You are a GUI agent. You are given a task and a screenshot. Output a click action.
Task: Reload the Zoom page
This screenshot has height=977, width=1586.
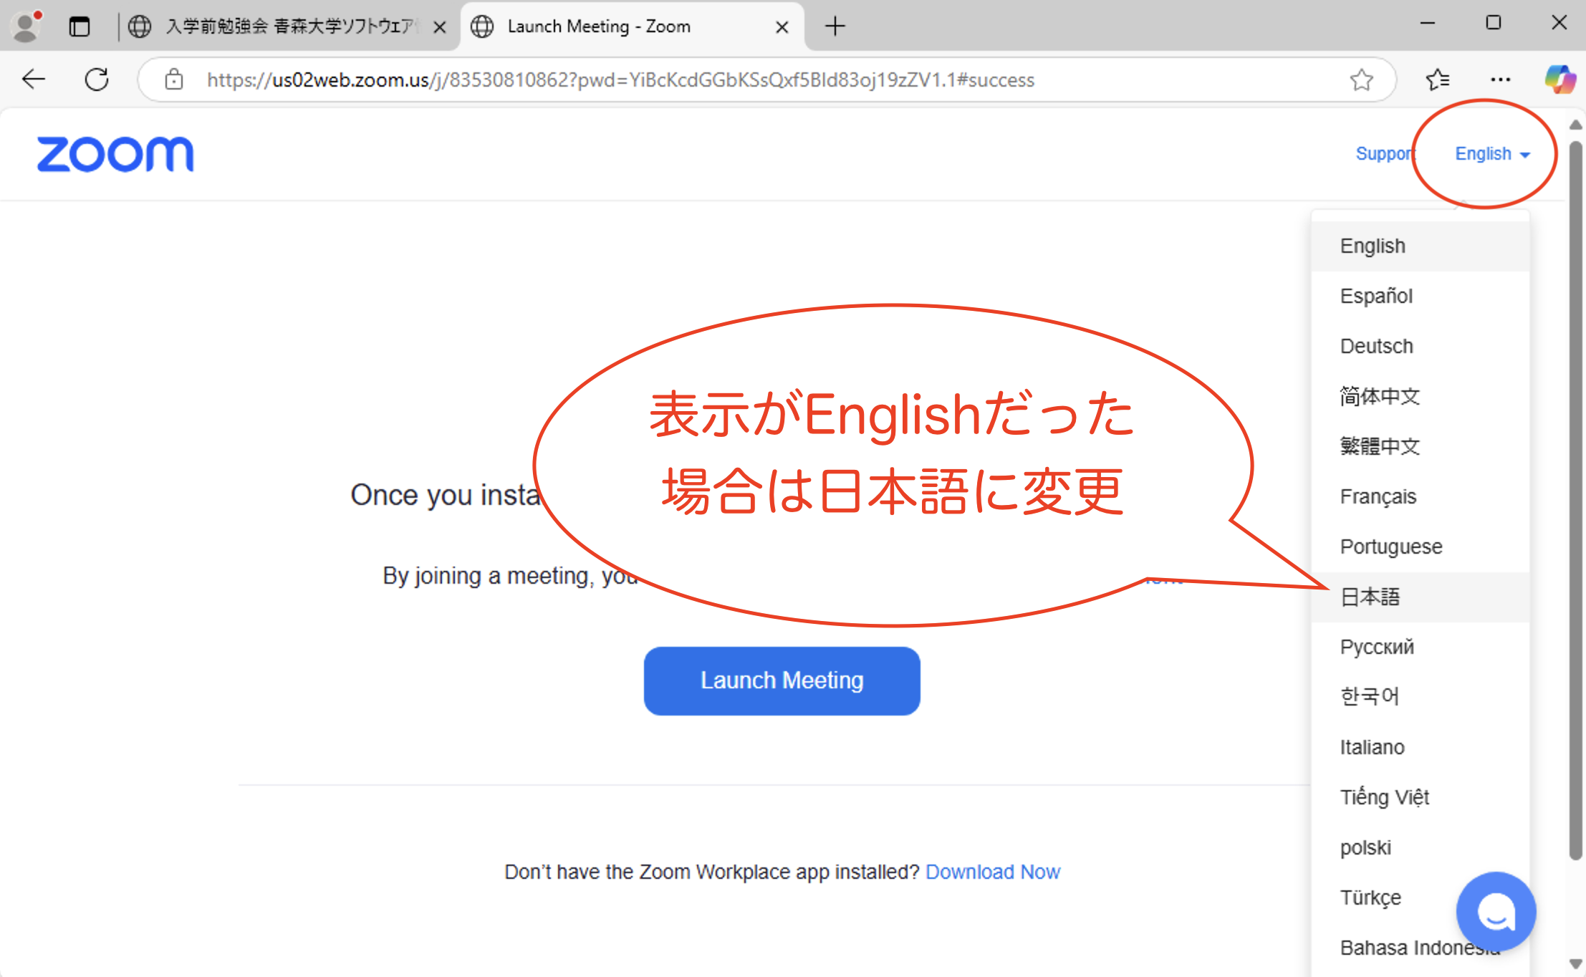click(97, 80)
